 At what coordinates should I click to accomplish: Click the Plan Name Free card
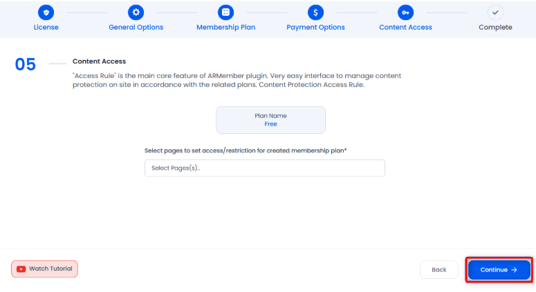point(270,120)
